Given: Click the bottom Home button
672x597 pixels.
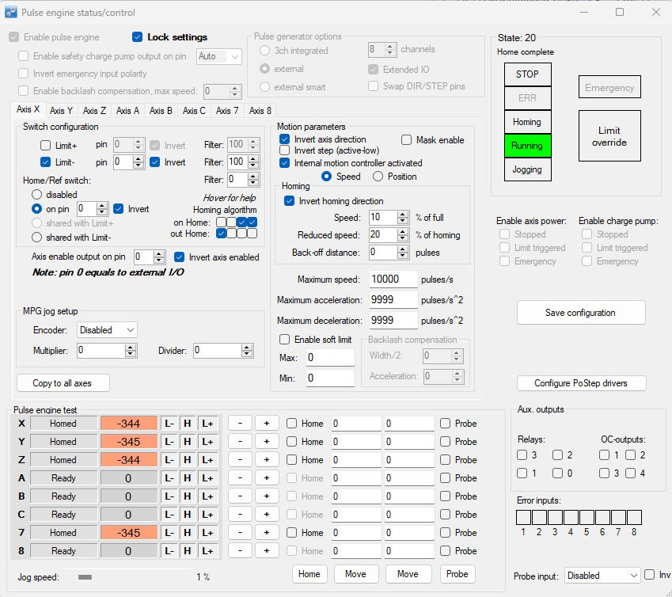Looking at the screenshot, I should click(x=309, y=574).
